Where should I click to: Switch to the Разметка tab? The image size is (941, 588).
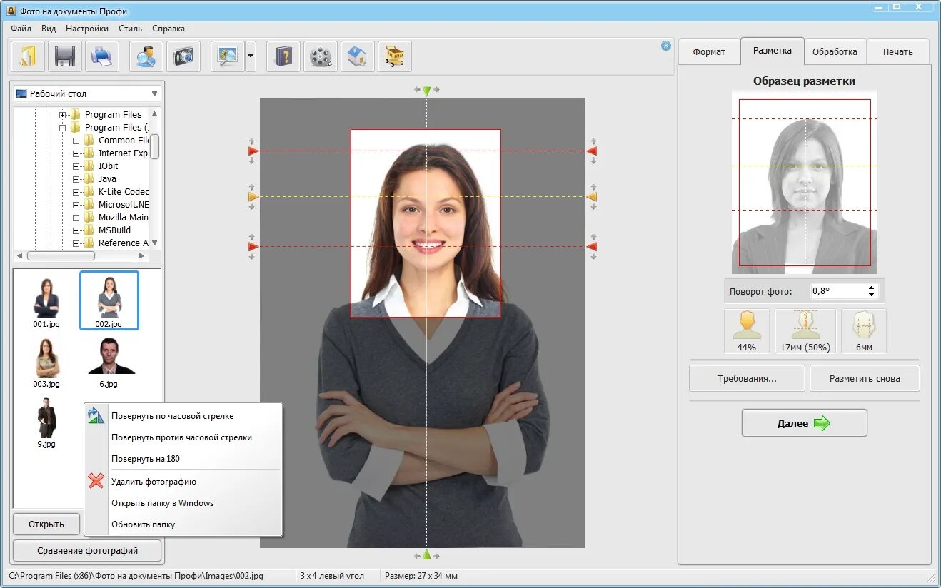coord(773,51)
